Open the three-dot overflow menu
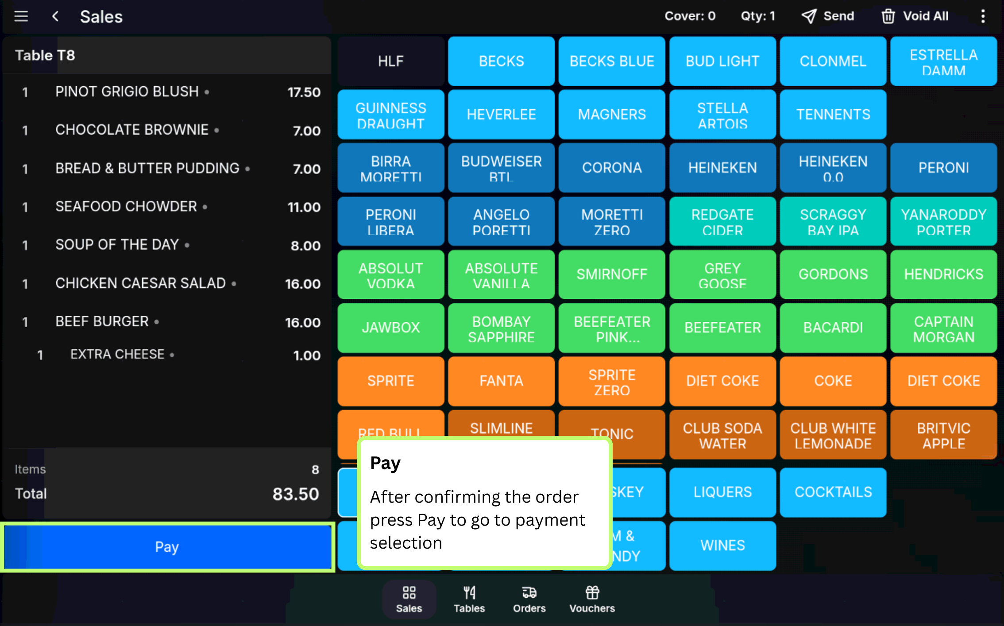1004x626 pixels. pos(983,16)
